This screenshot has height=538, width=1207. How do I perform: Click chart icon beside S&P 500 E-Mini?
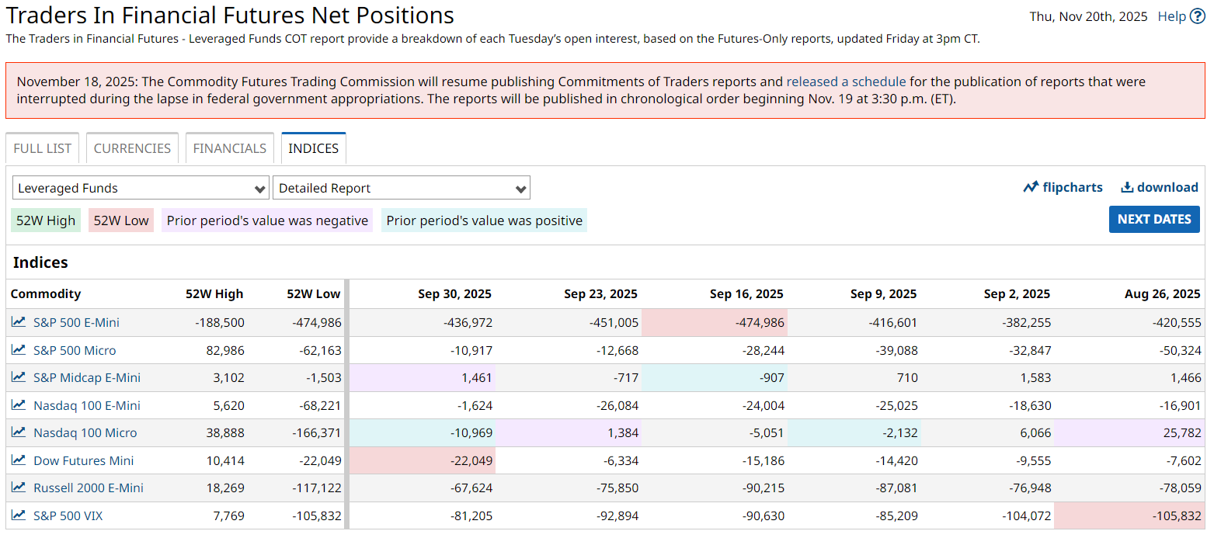pos(18,322)
